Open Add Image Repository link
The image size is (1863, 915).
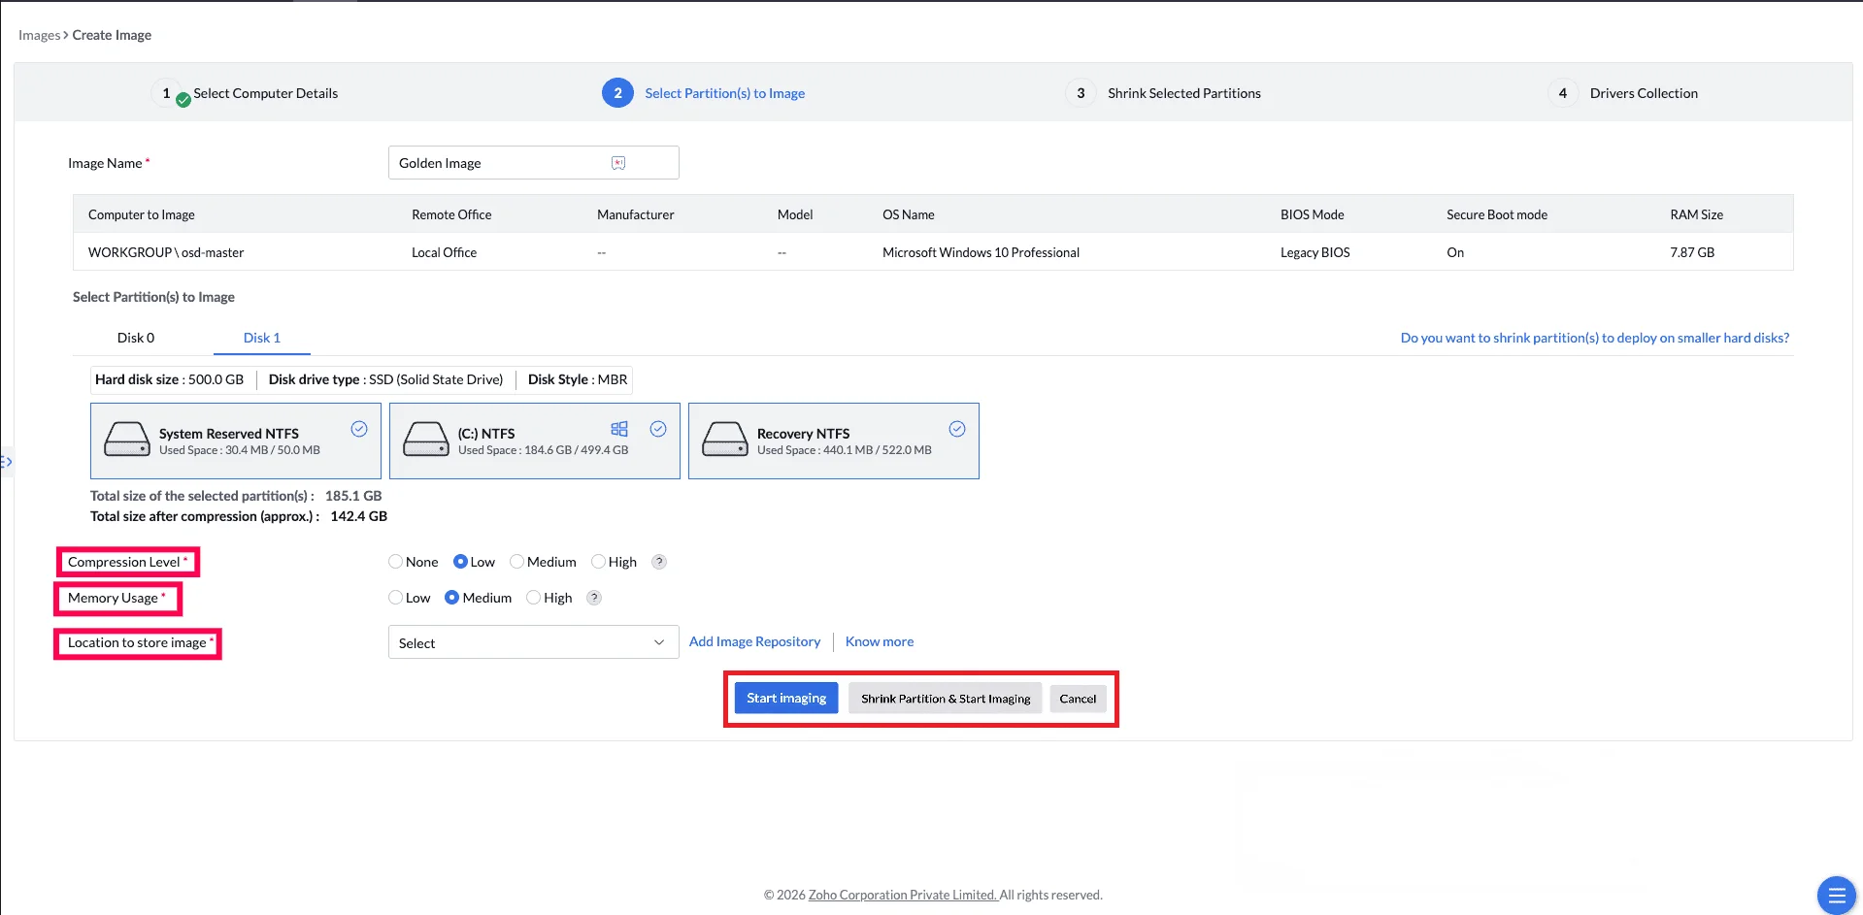pos(754,641)
